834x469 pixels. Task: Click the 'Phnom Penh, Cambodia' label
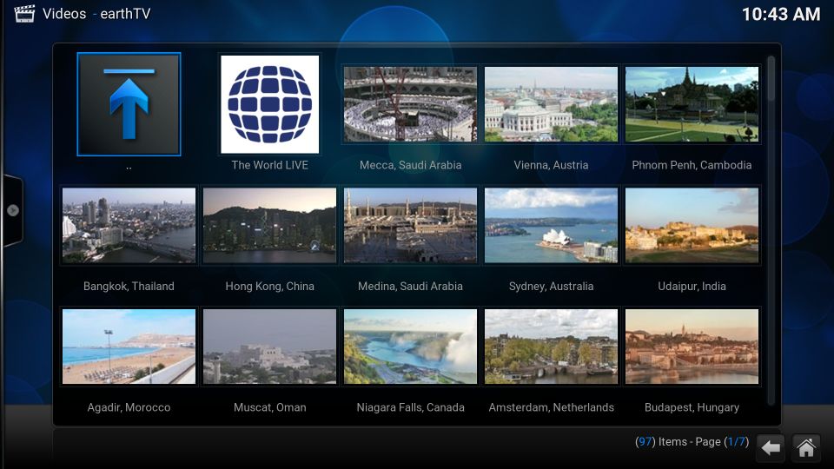point(692,165)
